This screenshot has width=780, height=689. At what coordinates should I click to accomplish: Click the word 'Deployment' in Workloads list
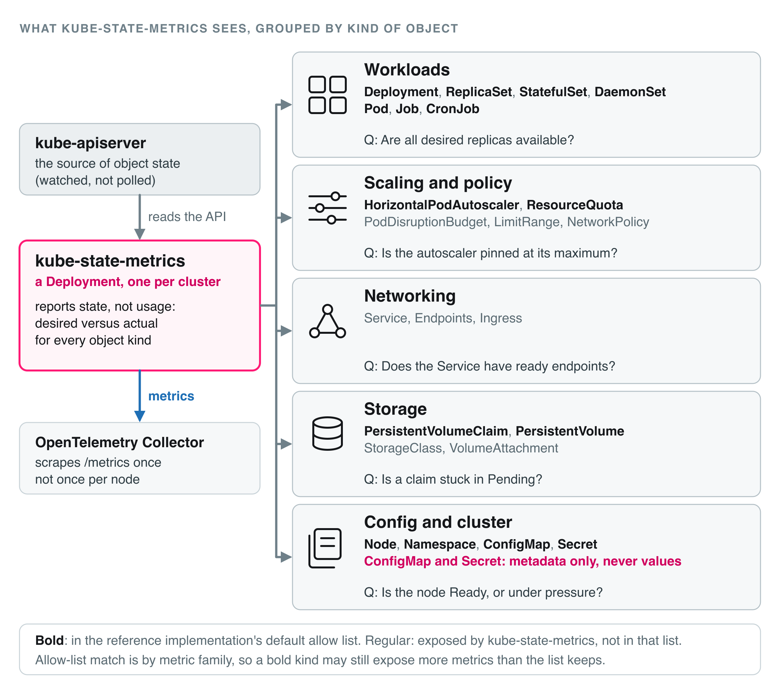tap(401, 92)
